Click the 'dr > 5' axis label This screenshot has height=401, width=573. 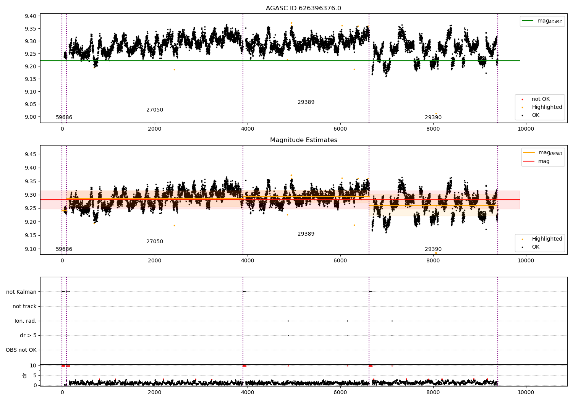point(28,335)
